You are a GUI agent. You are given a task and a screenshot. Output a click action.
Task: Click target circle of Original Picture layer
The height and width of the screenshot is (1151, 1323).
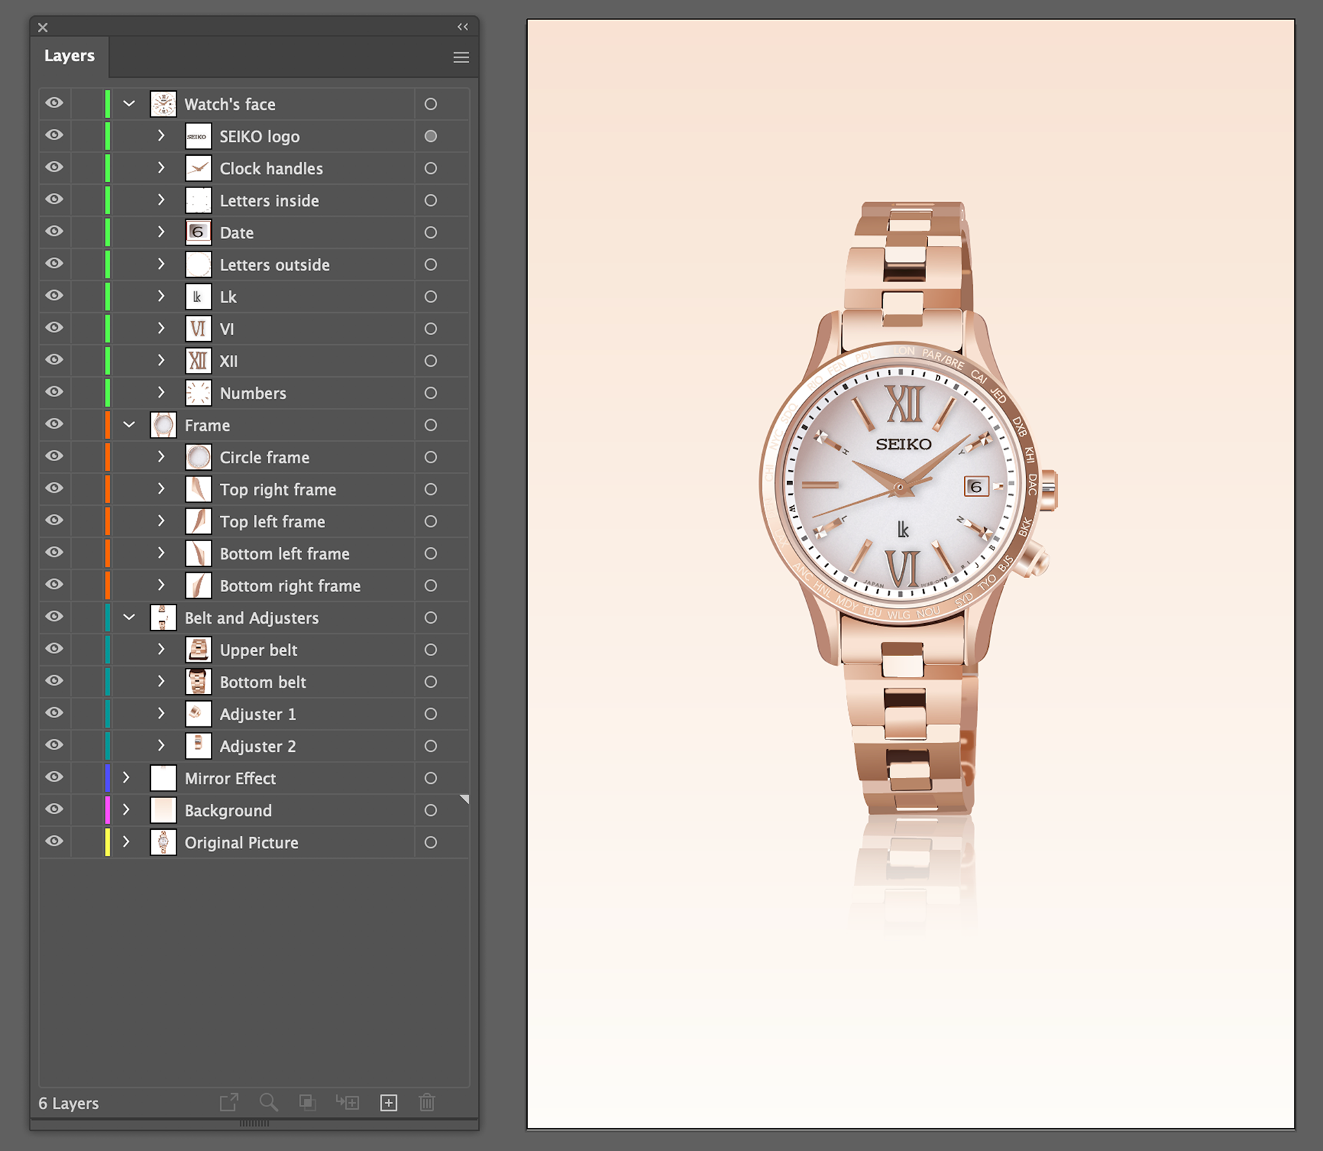tap(431, 842)
